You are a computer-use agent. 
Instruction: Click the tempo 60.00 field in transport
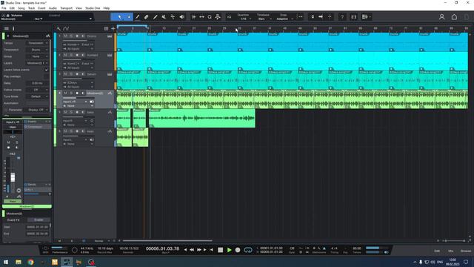tap(357, 248)
